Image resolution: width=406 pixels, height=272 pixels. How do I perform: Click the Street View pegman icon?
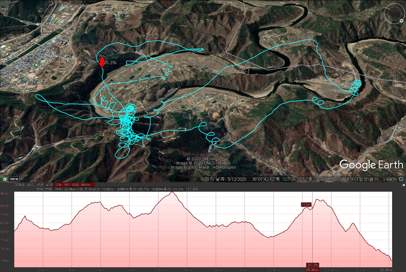(395, 48)
